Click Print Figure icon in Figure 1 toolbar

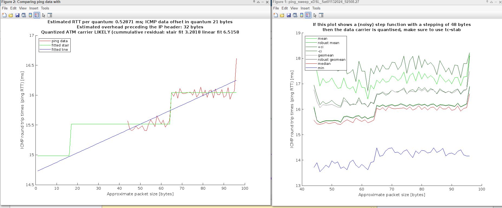pyautogui.click(x=295, y=15)
